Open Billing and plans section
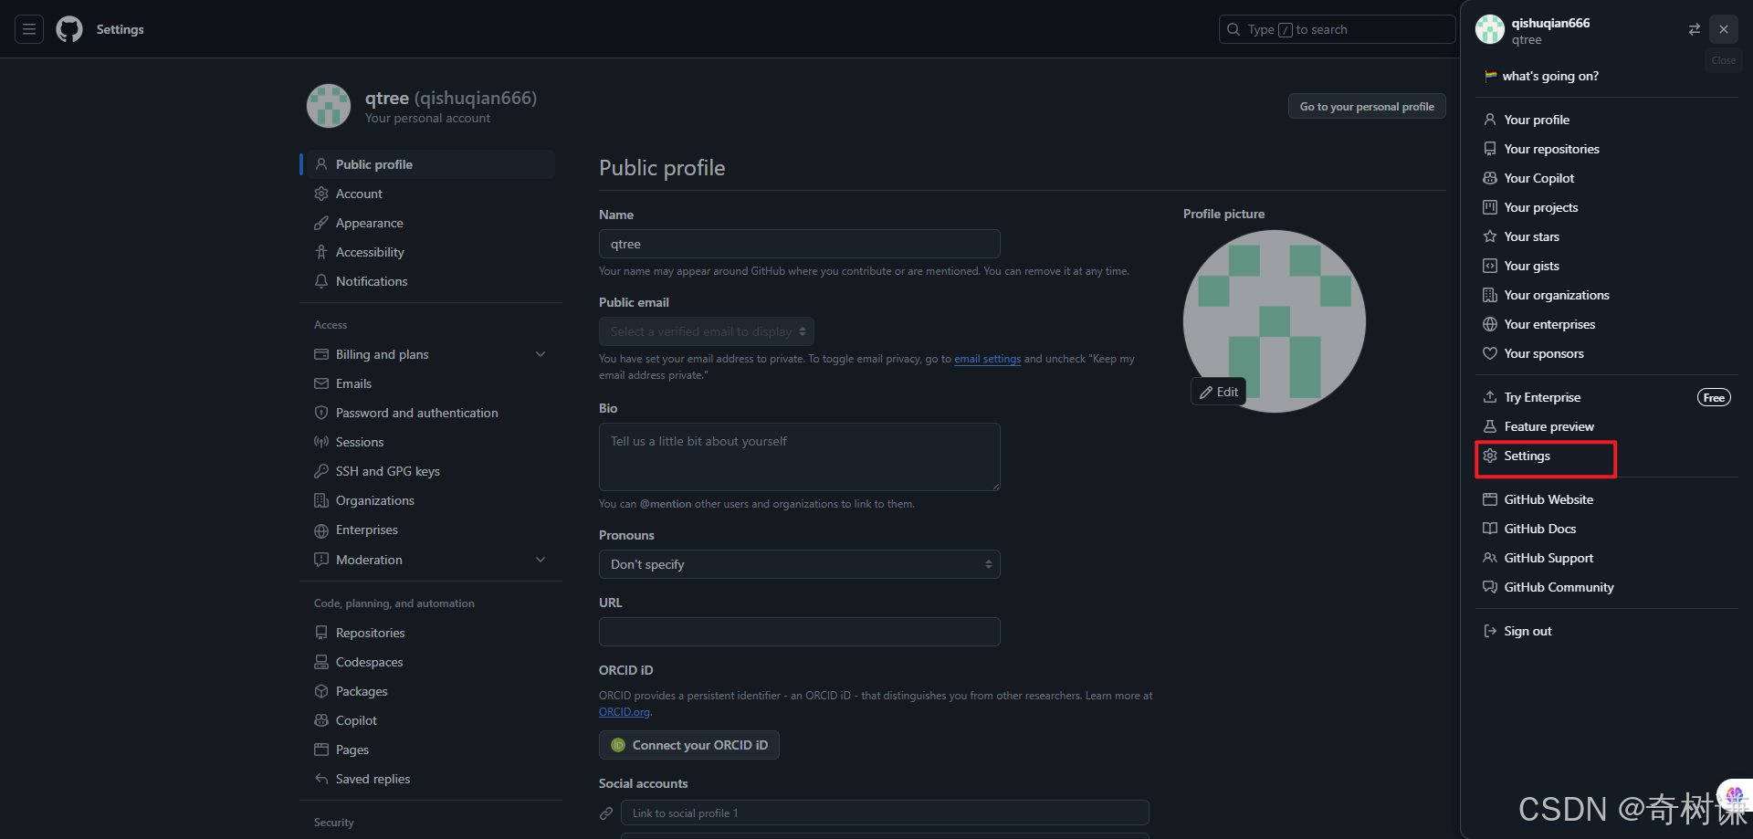 431,354
